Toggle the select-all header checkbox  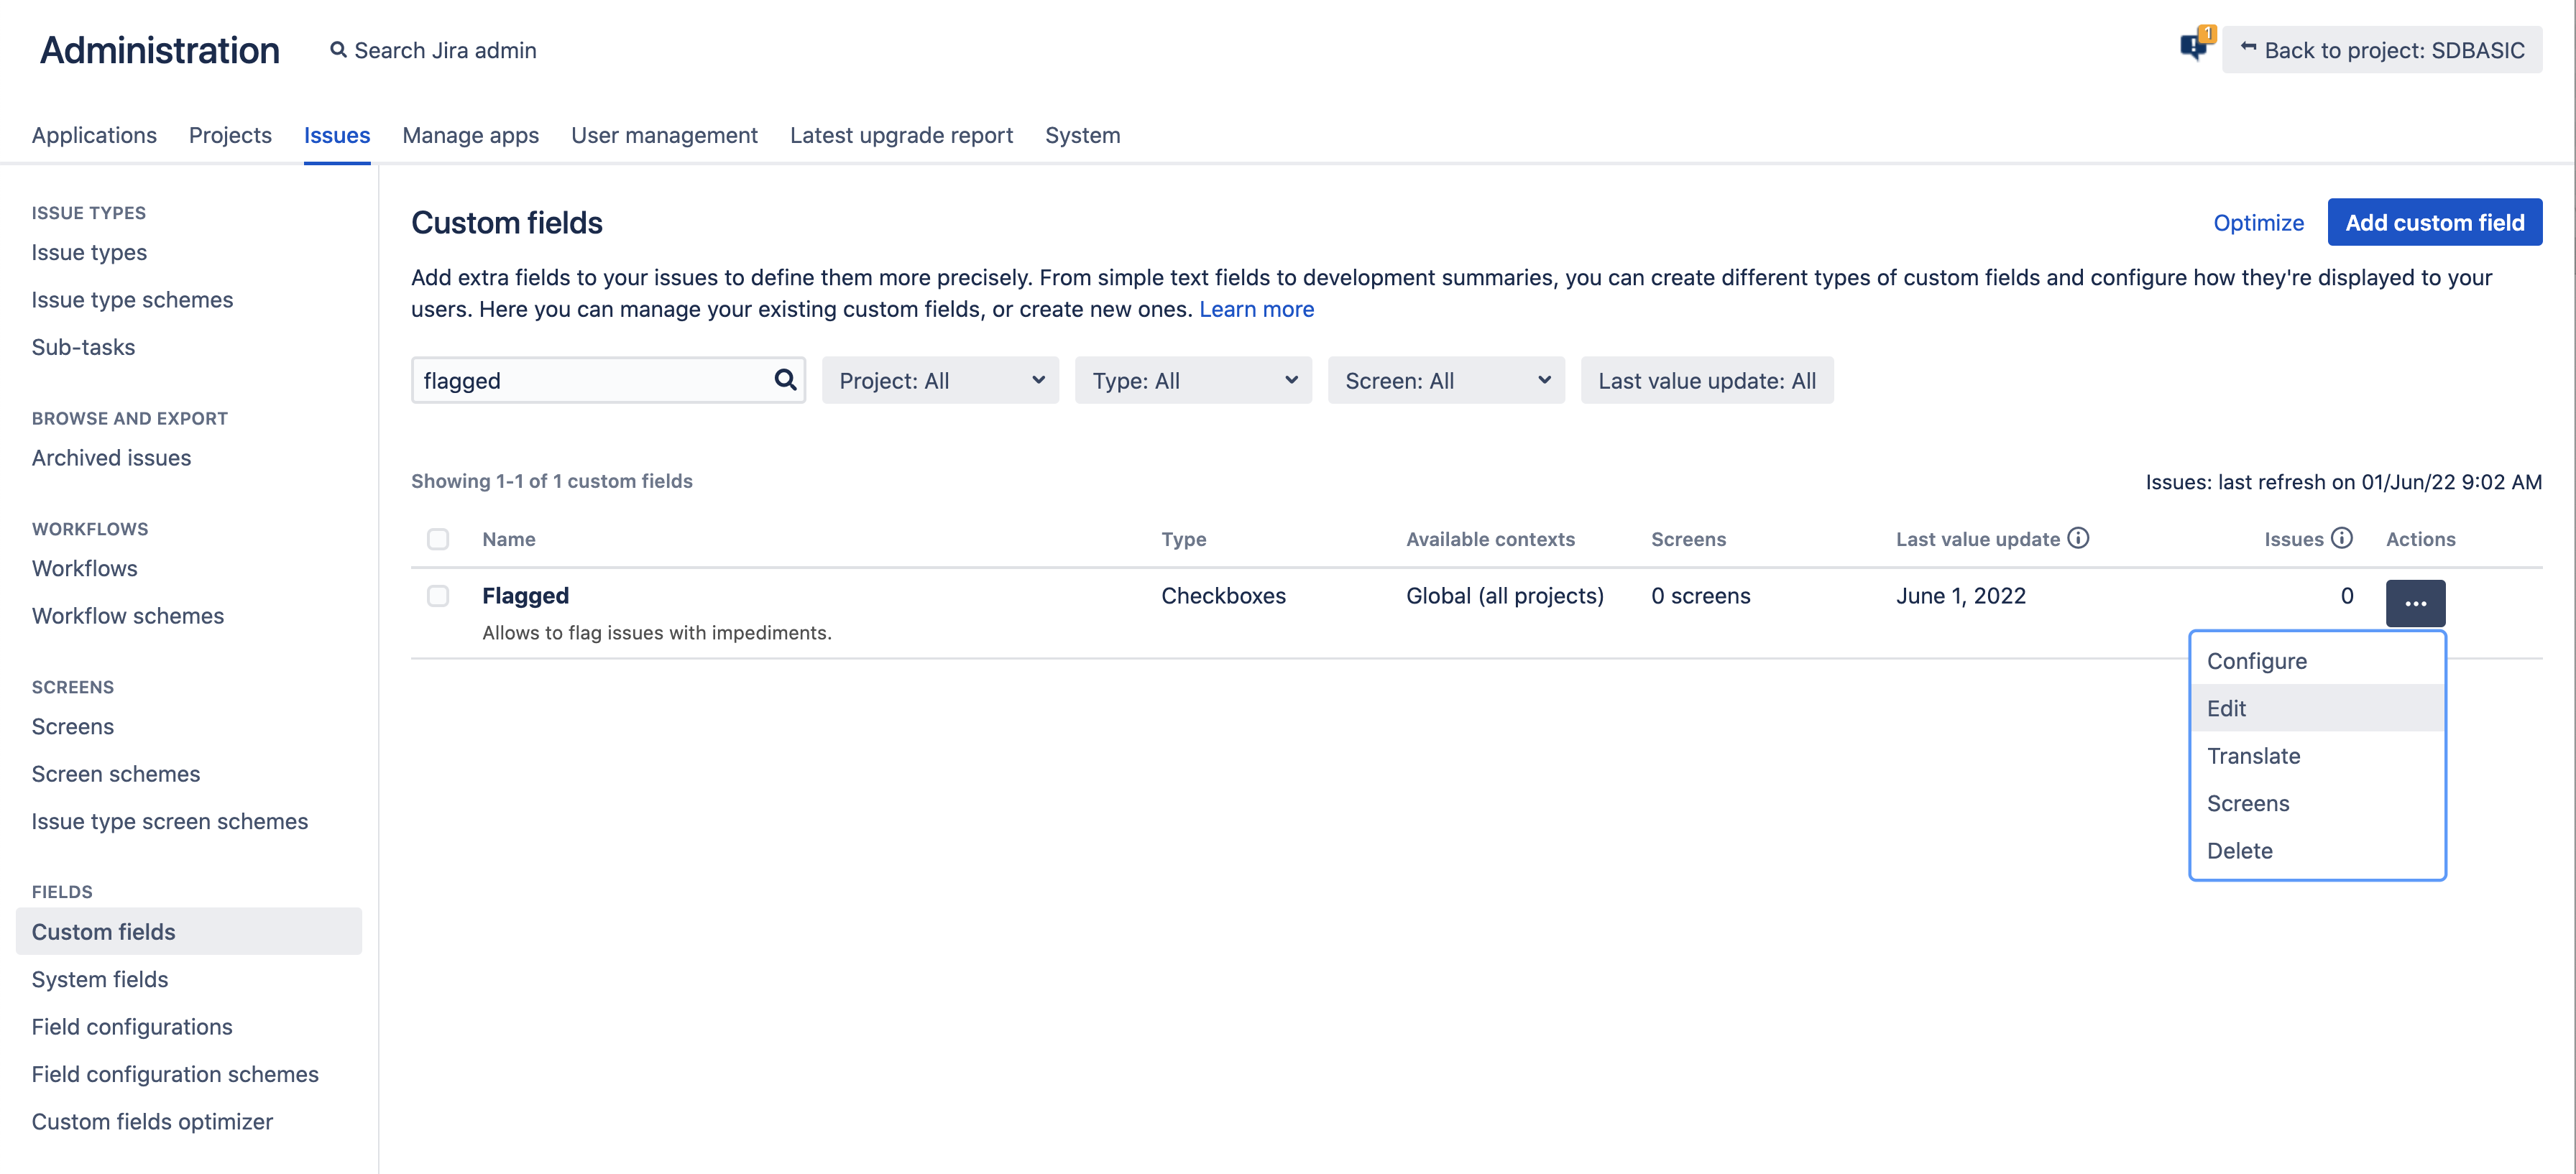tap(438, 539)
